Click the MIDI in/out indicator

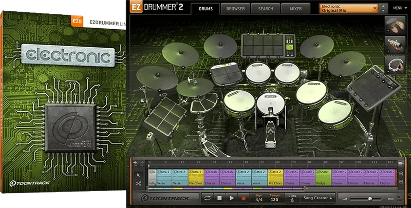[395, 199]
